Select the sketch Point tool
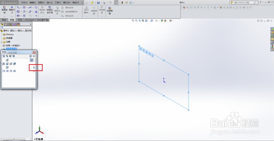Screen dimensions: 274x141 pos(36,16)
